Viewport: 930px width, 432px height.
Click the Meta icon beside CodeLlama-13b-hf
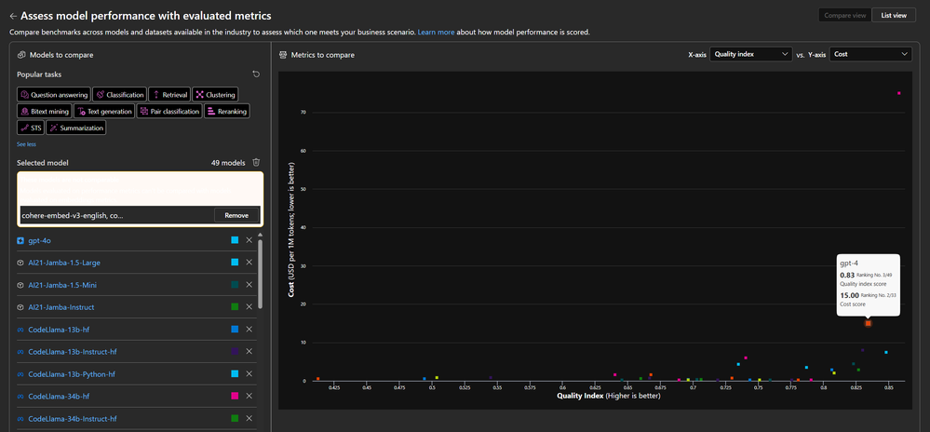pos(20,330)
